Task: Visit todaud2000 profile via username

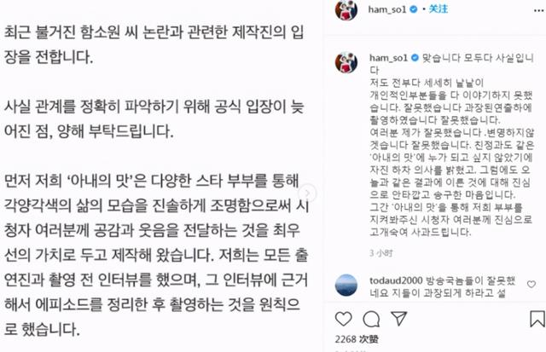Action: pos(396,280)
